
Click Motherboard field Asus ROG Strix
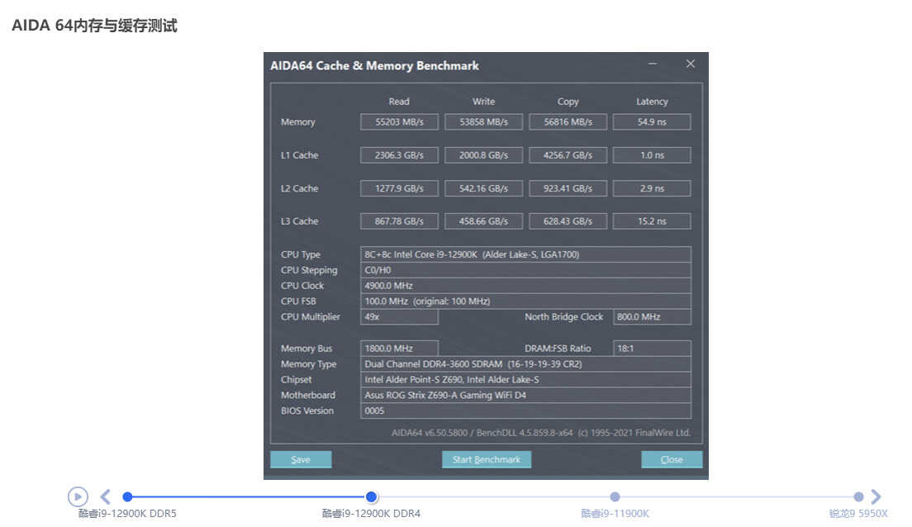[x=525, y=395]
